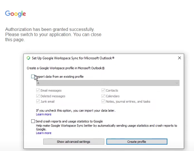This screenshot has height=151, width=194.
Task: Click 'Create a Google Workspace profile' heading text
Action: click(66, 68)
